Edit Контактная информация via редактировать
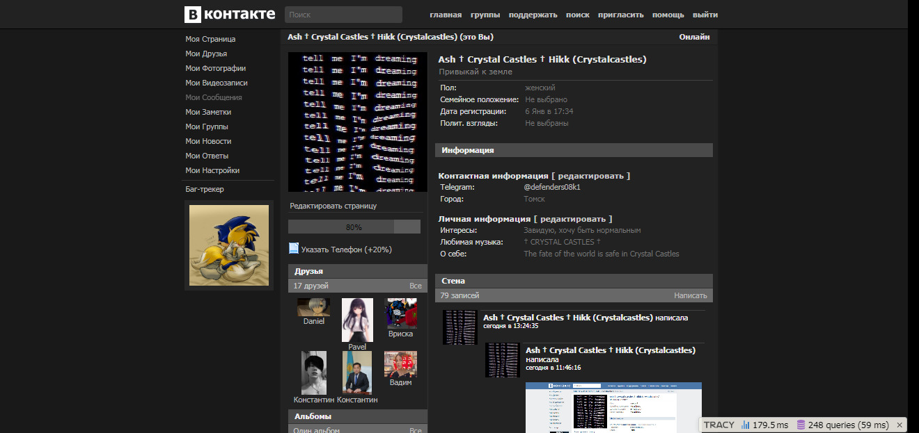Viewport: 919px width, 433px height. [590, 176]
